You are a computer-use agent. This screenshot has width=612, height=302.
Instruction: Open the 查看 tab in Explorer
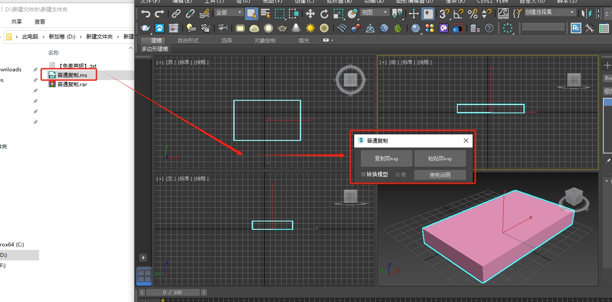[40, 21]
